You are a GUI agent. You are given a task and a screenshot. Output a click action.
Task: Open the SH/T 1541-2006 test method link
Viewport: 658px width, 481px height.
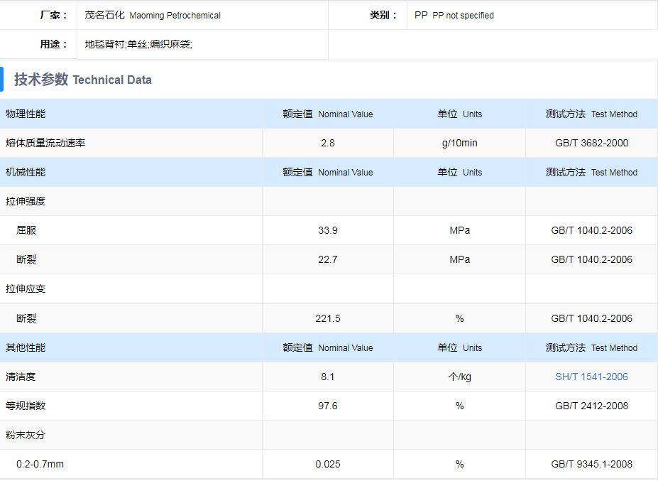tap(591, 377)
